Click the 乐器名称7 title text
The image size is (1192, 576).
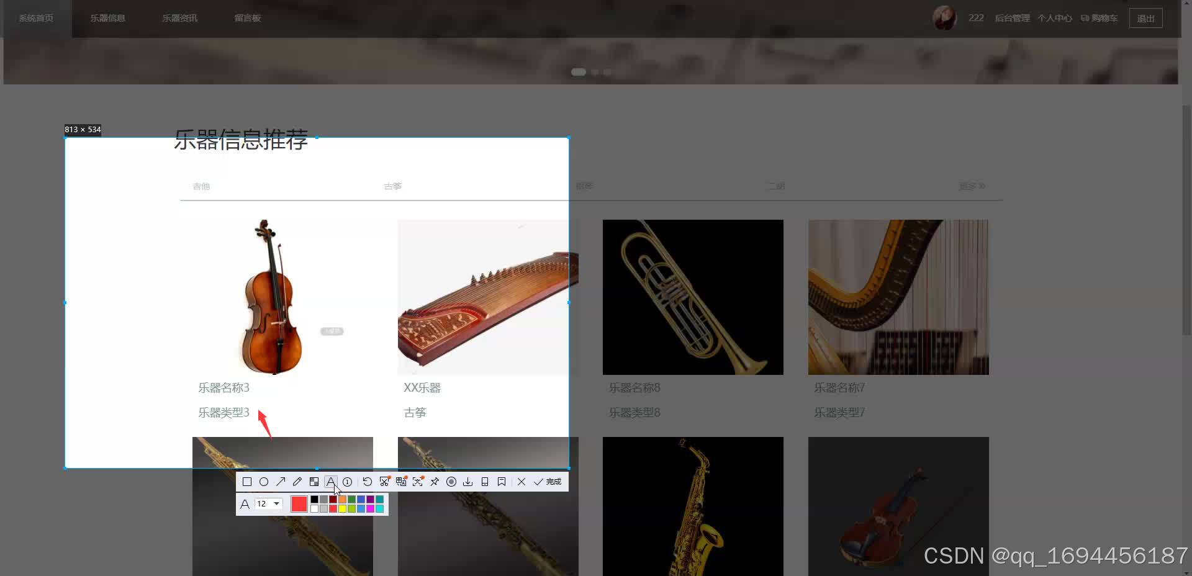pos(840,388)
